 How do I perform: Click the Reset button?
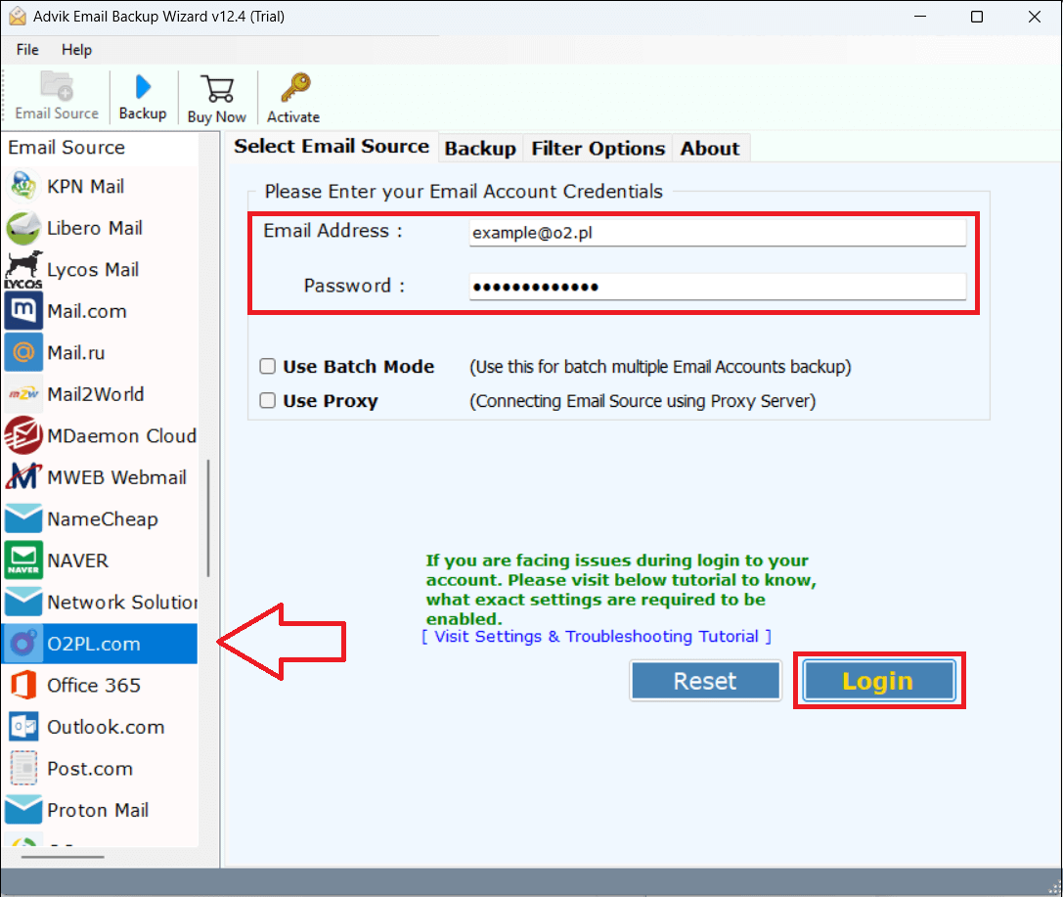[x=705, y=681]
